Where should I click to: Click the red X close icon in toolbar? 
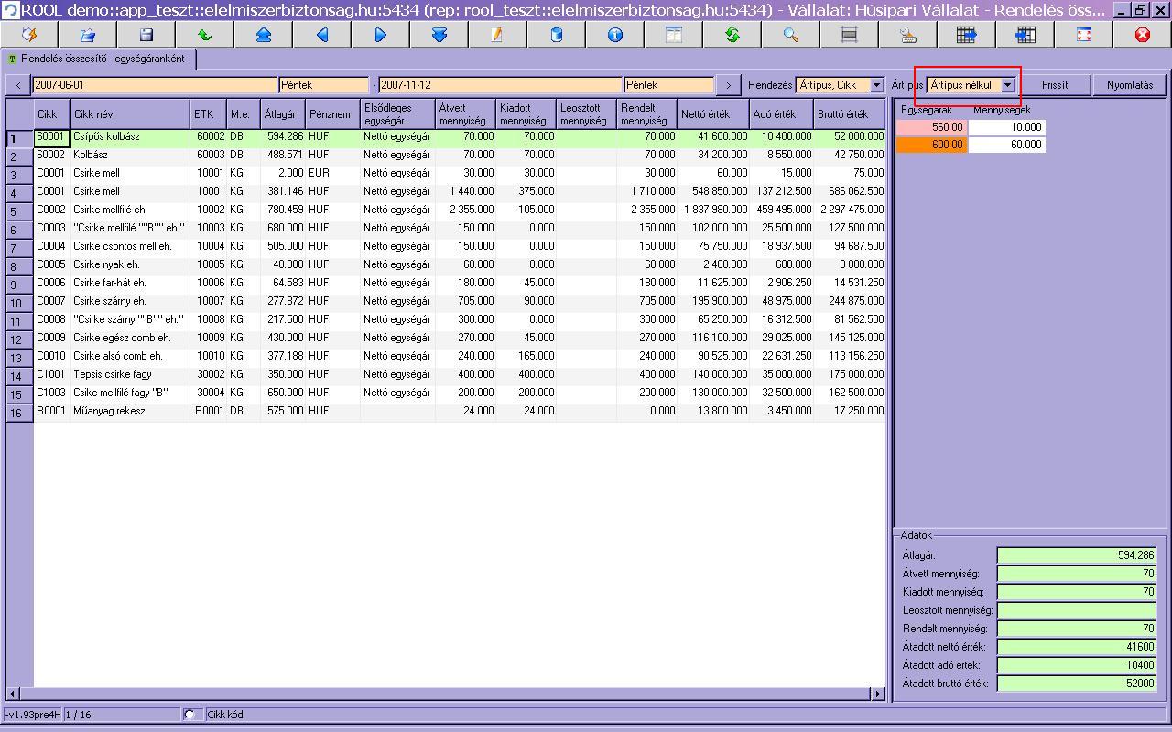1142,35
